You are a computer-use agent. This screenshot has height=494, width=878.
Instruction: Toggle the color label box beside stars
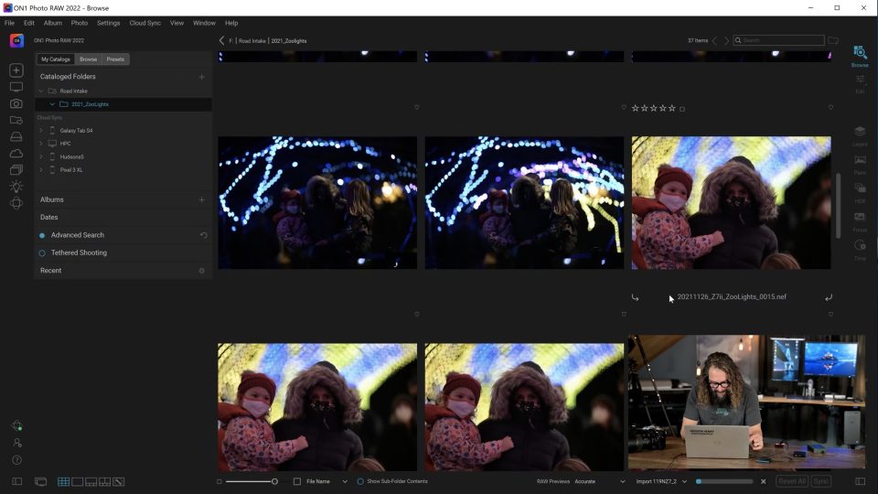[682, 109]
